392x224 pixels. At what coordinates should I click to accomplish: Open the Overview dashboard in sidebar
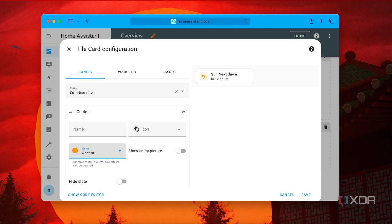49,51
